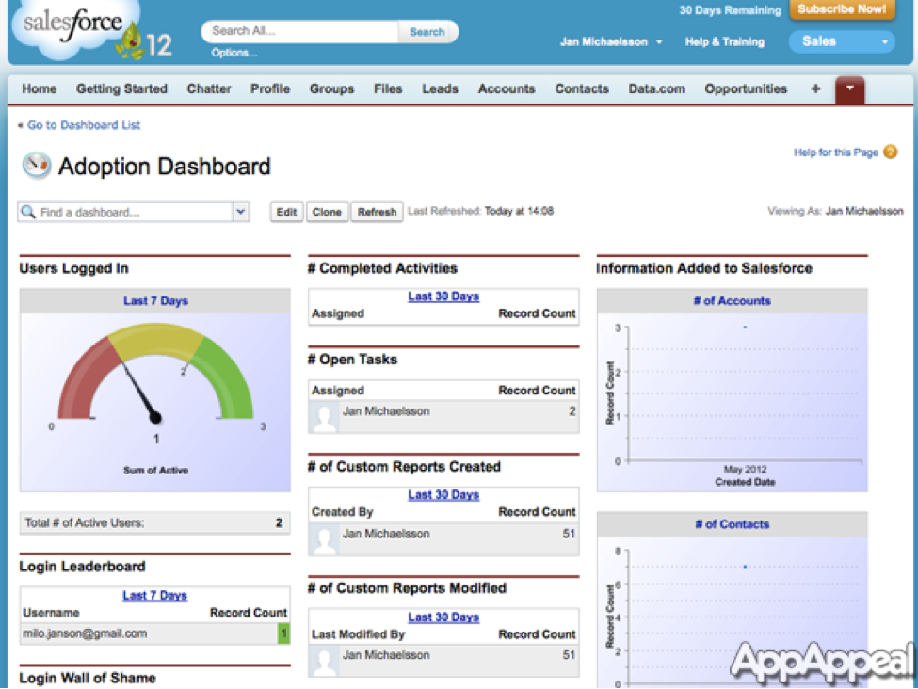The width and height of the screenshot is (918, 689).
Task: Click Jan Michaelsson avatar in Custom Reports Modified
Action: (324, 661)
